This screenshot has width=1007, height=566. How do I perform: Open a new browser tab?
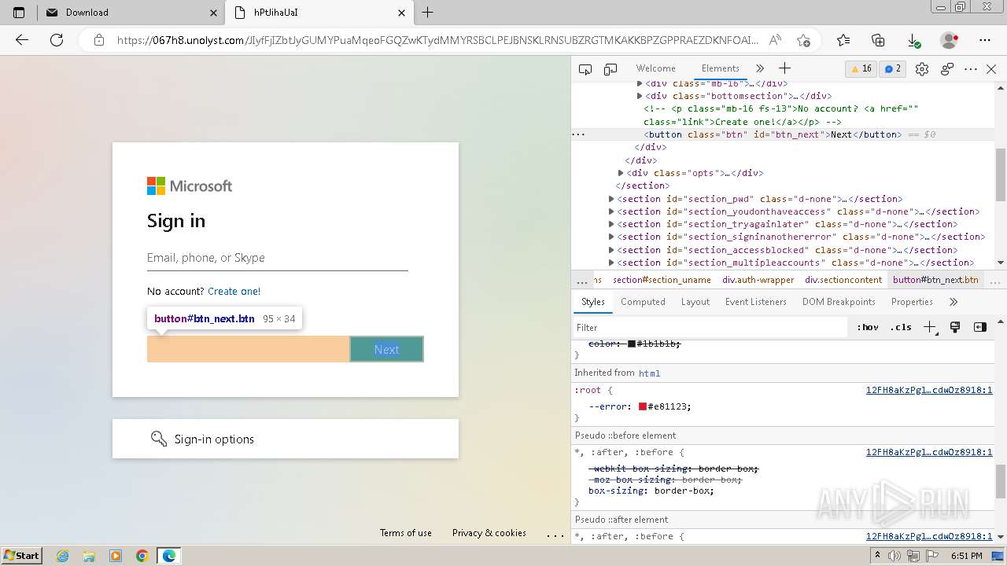tap(428, 13)
